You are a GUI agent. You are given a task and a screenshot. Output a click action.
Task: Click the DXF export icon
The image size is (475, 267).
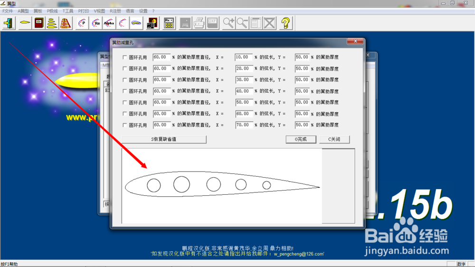click(x=212, y=23)
